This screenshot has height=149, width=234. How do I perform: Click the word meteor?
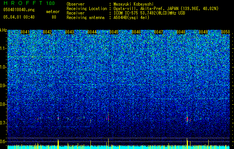pos(53,12)
